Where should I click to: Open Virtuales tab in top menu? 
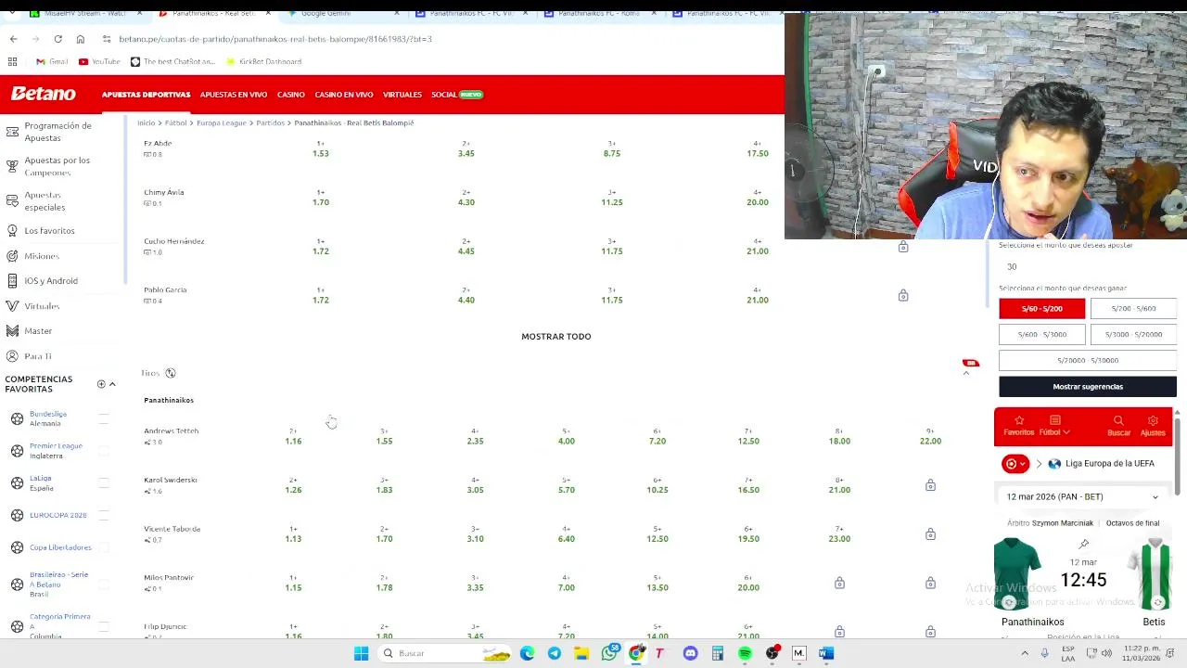point(402,95)
